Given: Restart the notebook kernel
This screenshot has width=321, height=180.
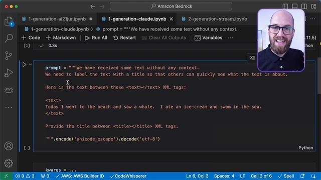Looking at the screenshot, I should pyautogui.click(x=124, y=38).
